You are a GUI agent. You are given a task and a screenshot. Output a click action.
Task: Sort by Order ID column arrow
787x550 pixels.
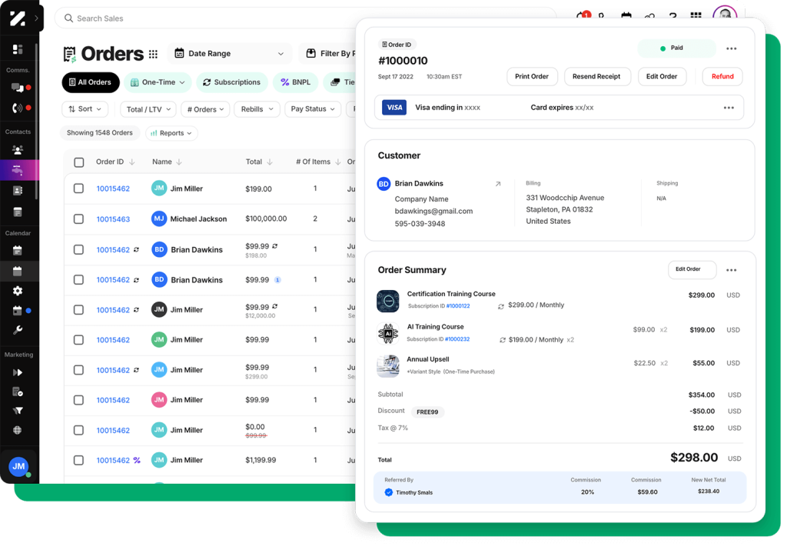tap(132, 162)
